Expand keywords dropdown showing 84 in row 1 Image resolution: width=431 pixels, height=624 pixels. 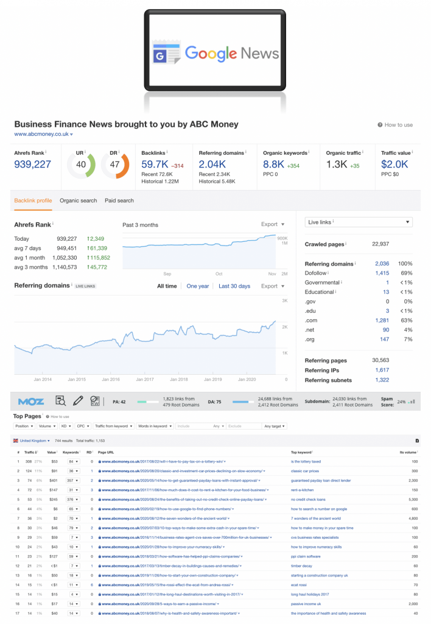coord(74,462)
